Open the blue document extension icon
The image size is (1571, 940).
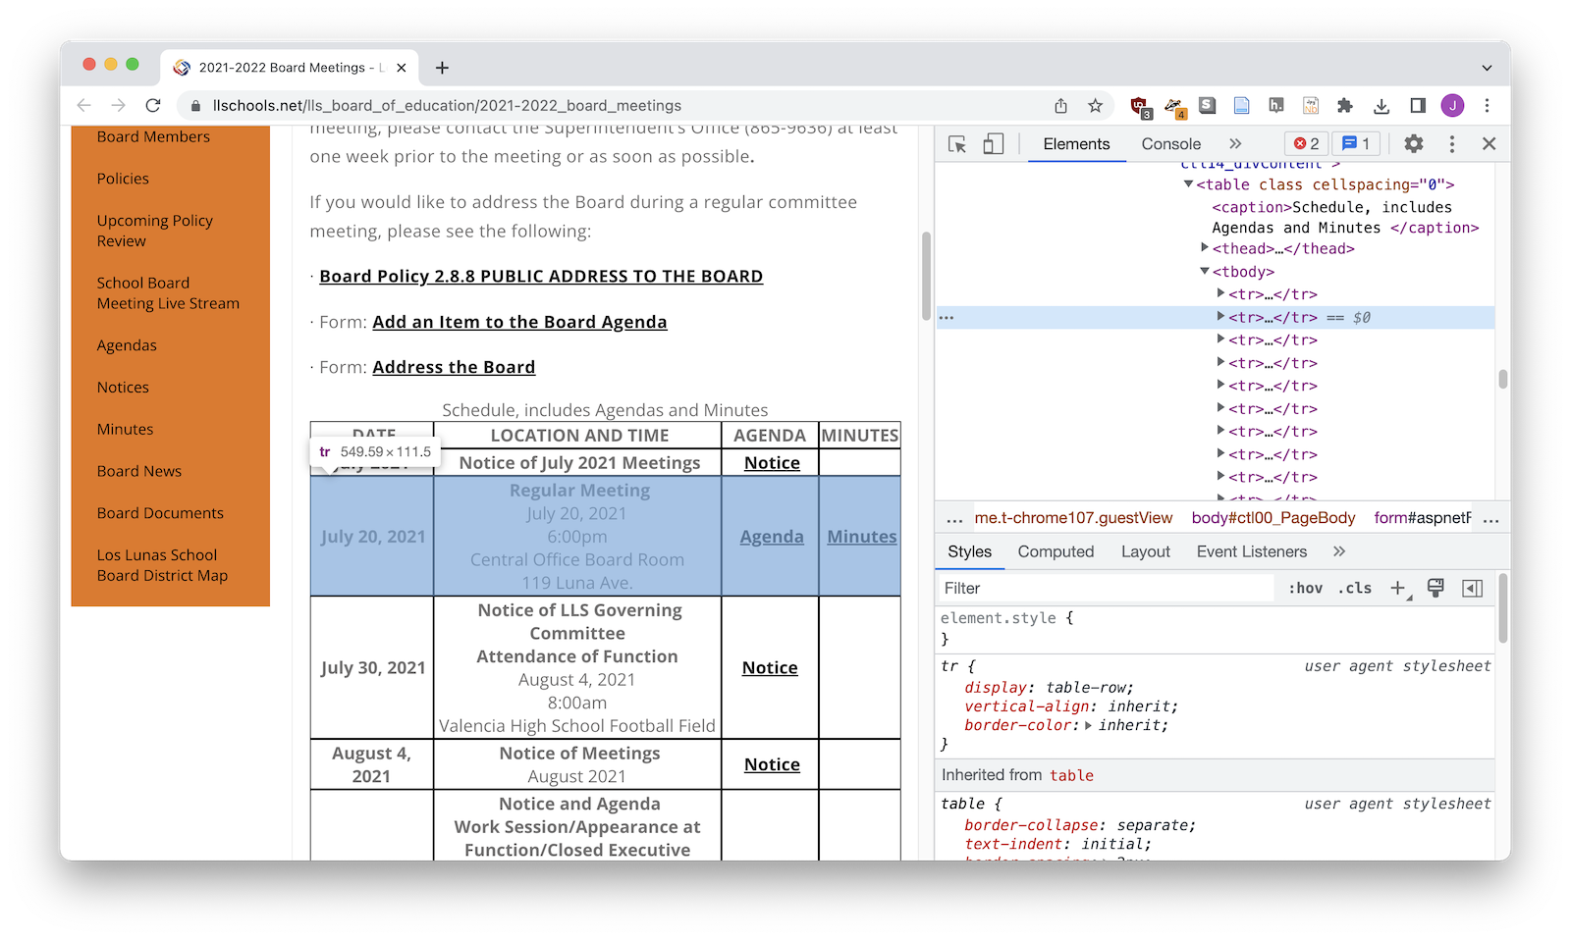coord(1241,105)
